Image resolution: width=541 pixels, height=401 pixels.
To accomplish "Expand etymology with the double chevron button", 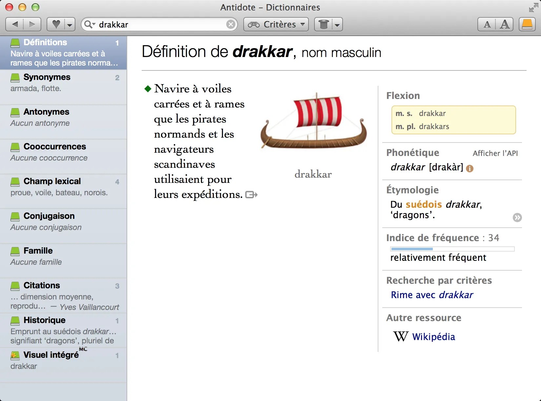I will coord(517,218).
